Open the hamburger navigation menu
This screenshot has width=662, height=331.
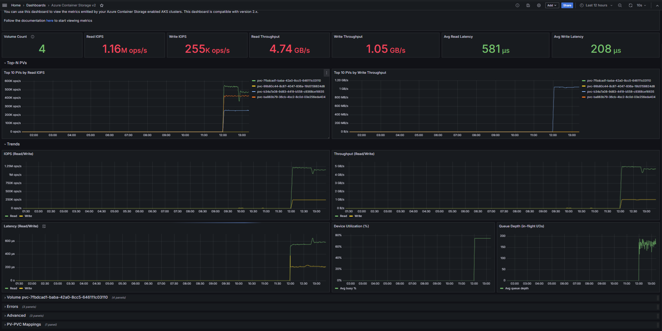coord(5,5)
